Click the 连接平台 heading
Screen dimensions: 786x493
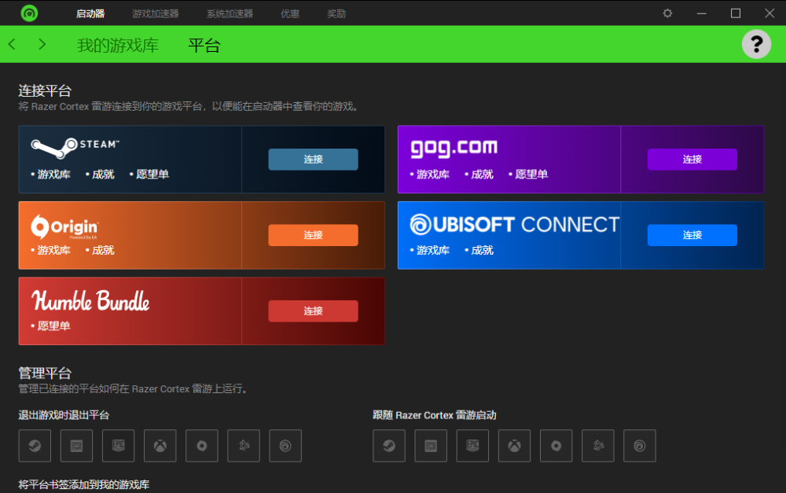[45, 90]
